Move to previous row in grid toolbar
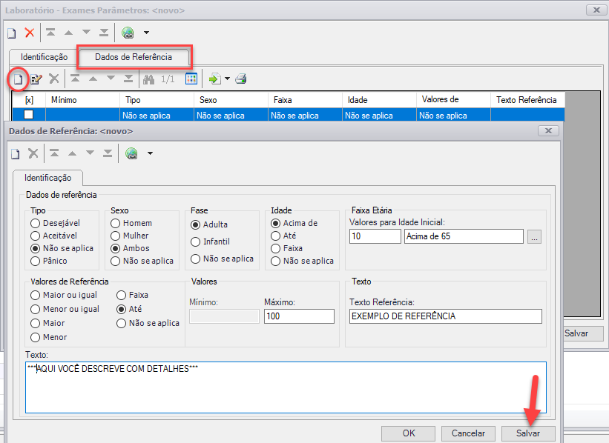Image resolution: width=609 pixels, height=443 pixels. pos(93,79)
